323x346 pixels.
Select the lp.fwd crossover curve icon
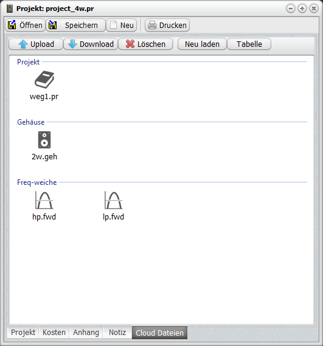click(x=114, y=200)
